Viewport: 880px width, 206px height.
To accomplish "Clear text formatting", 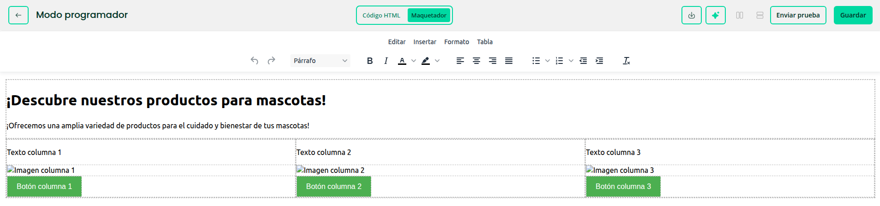I will (x=626, y=61).
